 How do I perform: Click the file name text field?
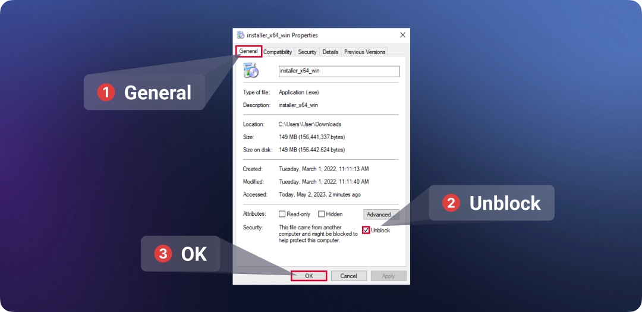point(339,71)
